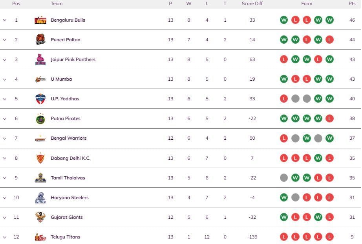Click the Score Diff column header
Image resolution: width=362 pixels, height=244 pixels.
pos(252,4)
